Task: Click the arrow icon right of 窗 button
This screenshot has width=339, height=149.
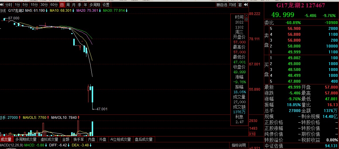Action: [x=246, y=5]
